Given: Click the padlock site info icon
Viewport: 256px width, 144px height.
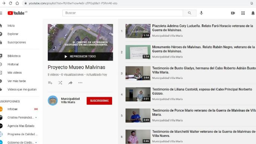Looking at the screenshot, I should (x=25, y=3).
